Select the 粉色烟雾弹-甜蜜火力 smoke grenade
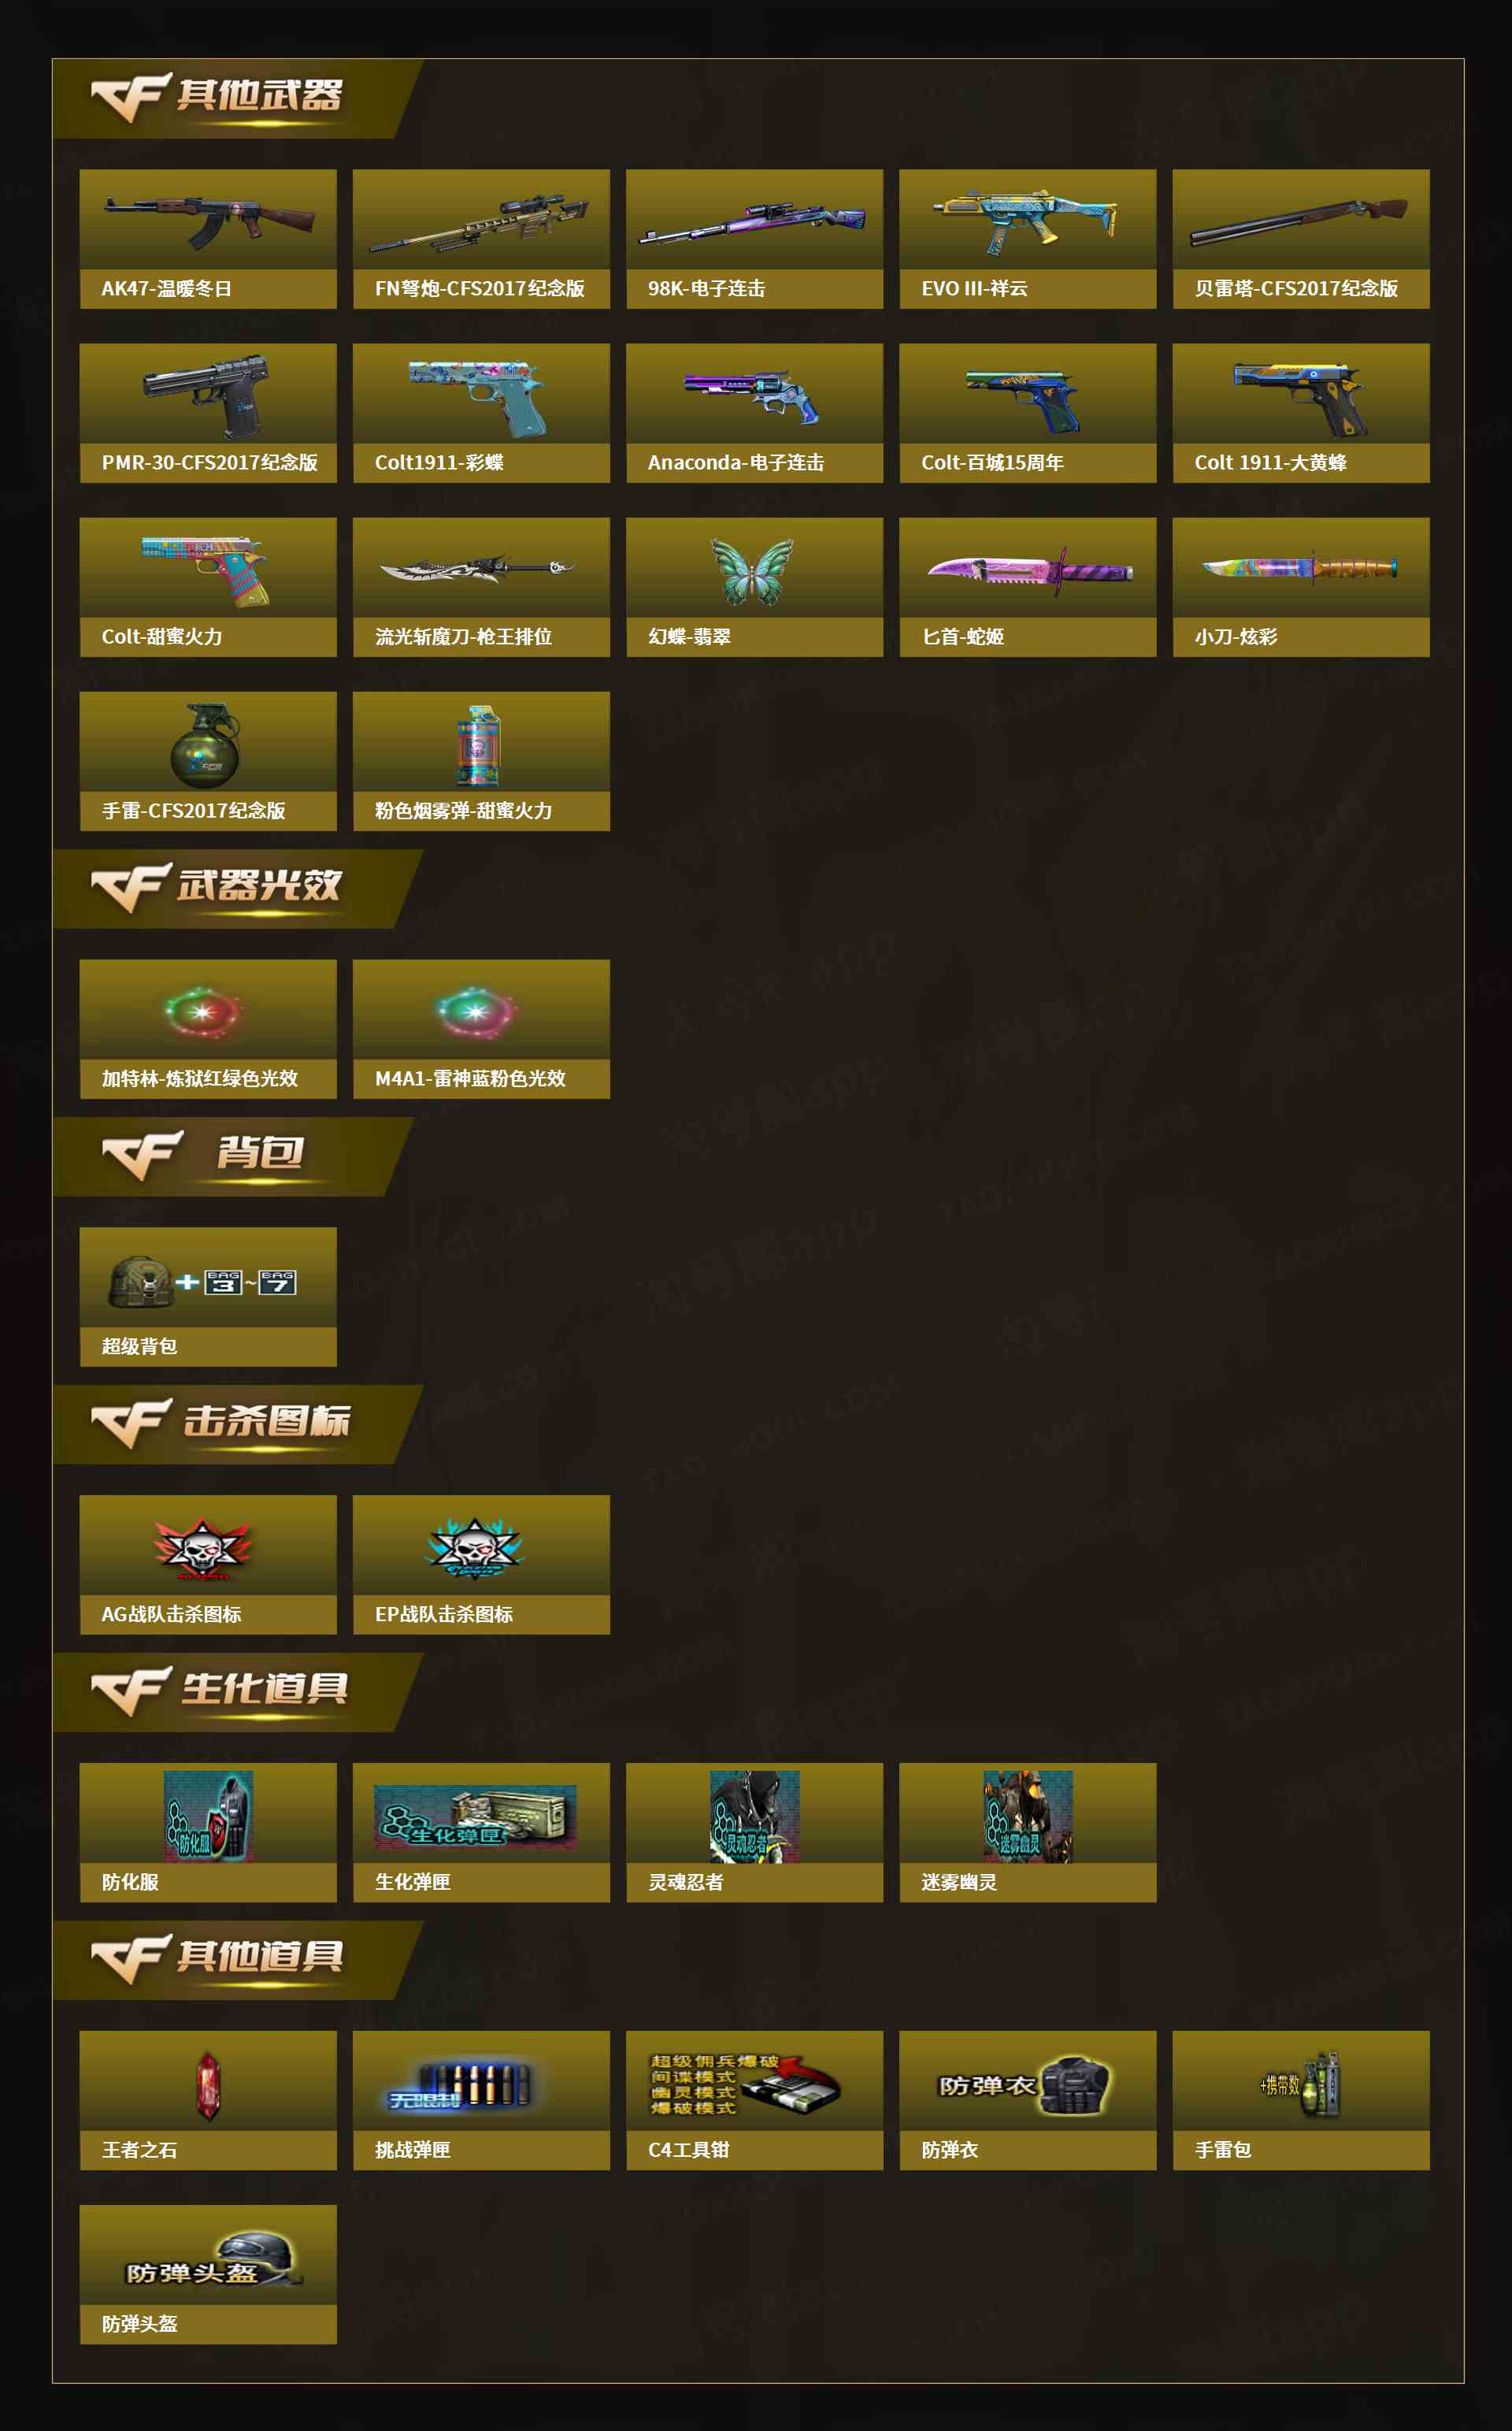The width and height of the screenshot is (1512, 2431). [481, 761]
